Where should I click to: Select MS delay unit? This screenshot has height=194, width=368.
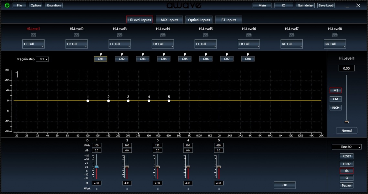click(336, 91)
